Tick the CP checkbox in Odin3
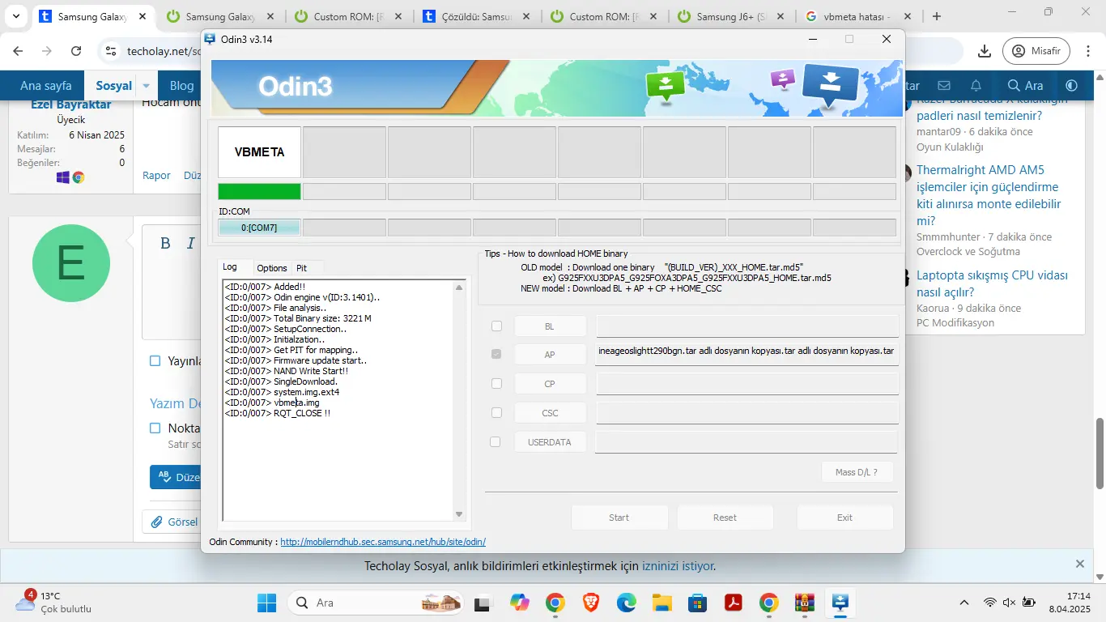The image size is (1106, 622). (x=497, y=383)
